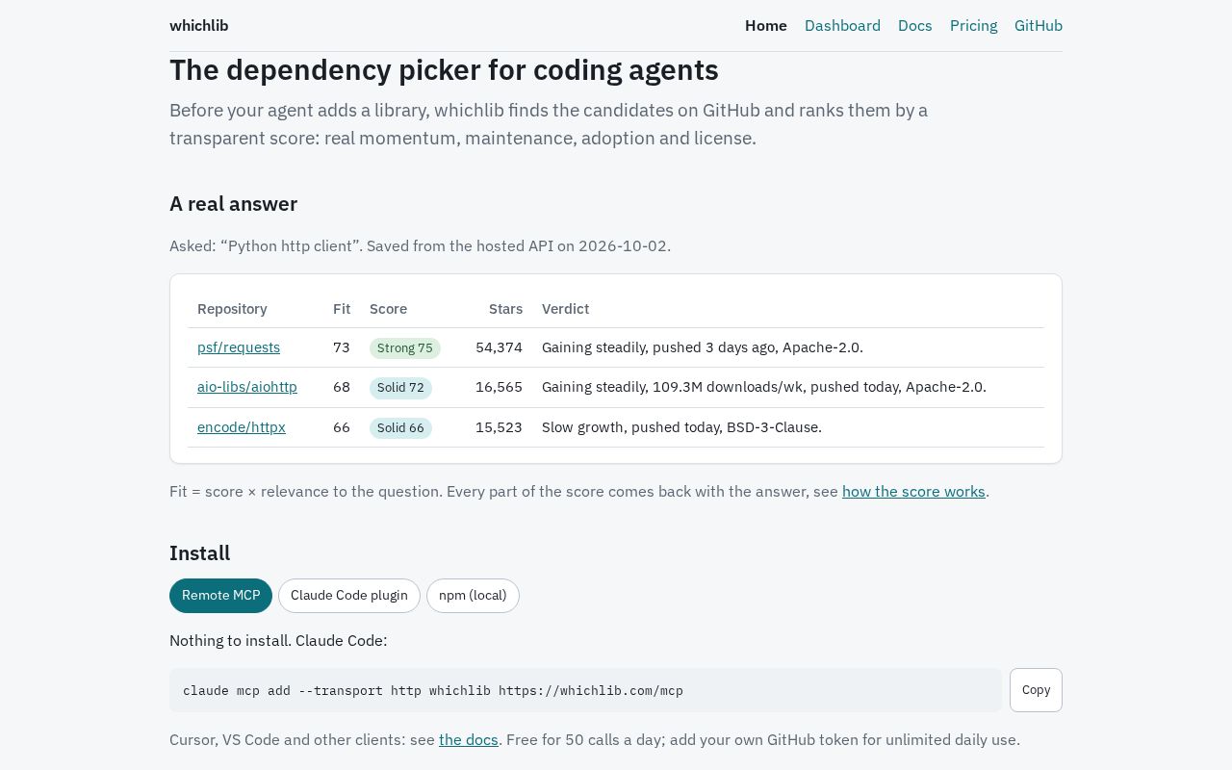This screenshot has height=770, width=1232.
Task: Click the Stars column header
Action: click(x=505, y=309)
